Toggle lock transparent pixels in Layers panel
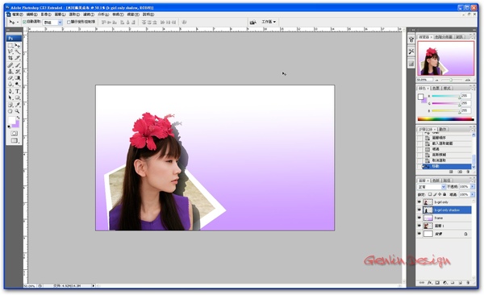The width and height of the screenshot is (484, 295). pos(430,194)
